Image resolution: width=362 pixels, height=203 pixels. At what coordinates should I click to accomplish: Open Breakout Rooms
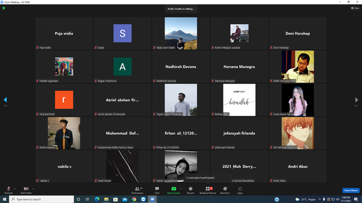tap(208, 190)
